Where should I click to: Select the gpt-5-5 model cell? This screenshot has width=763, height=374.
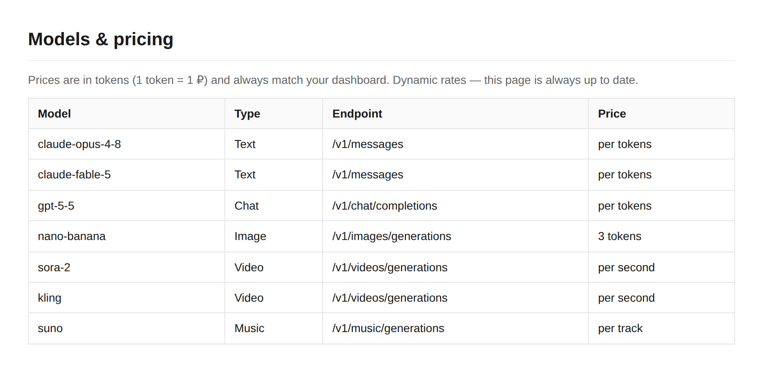(x=127, y=206)
